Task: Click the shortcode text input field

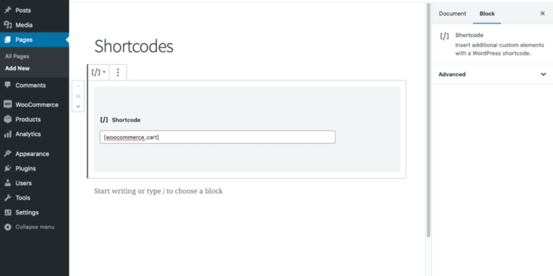Action: [x=218, y=137]
